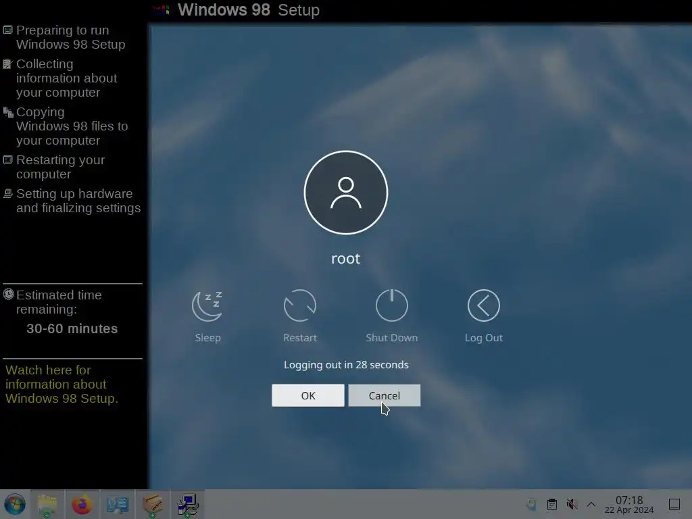Open the system settings monitor taskbar icon

[118, 504]
